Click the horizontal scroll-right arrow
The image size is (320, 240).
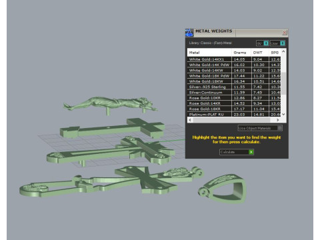pyautogui.click(x=278, y=120)
